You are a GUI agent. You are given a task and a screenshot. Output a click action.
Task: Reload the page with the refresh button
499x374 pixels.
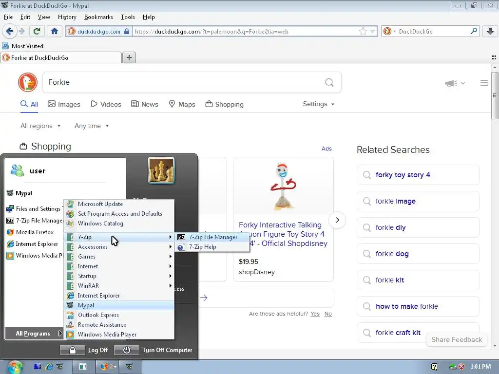(37, 31)
